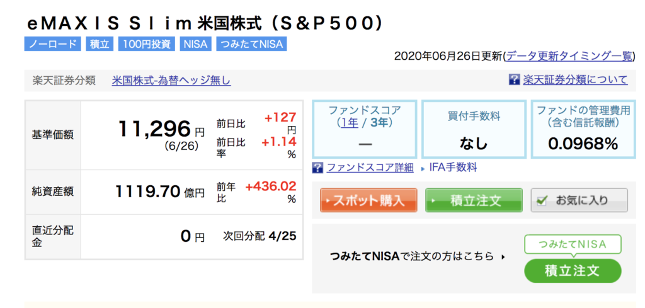Switch fund score to 1年
645x308 pixels.
(x=349, y=123)
